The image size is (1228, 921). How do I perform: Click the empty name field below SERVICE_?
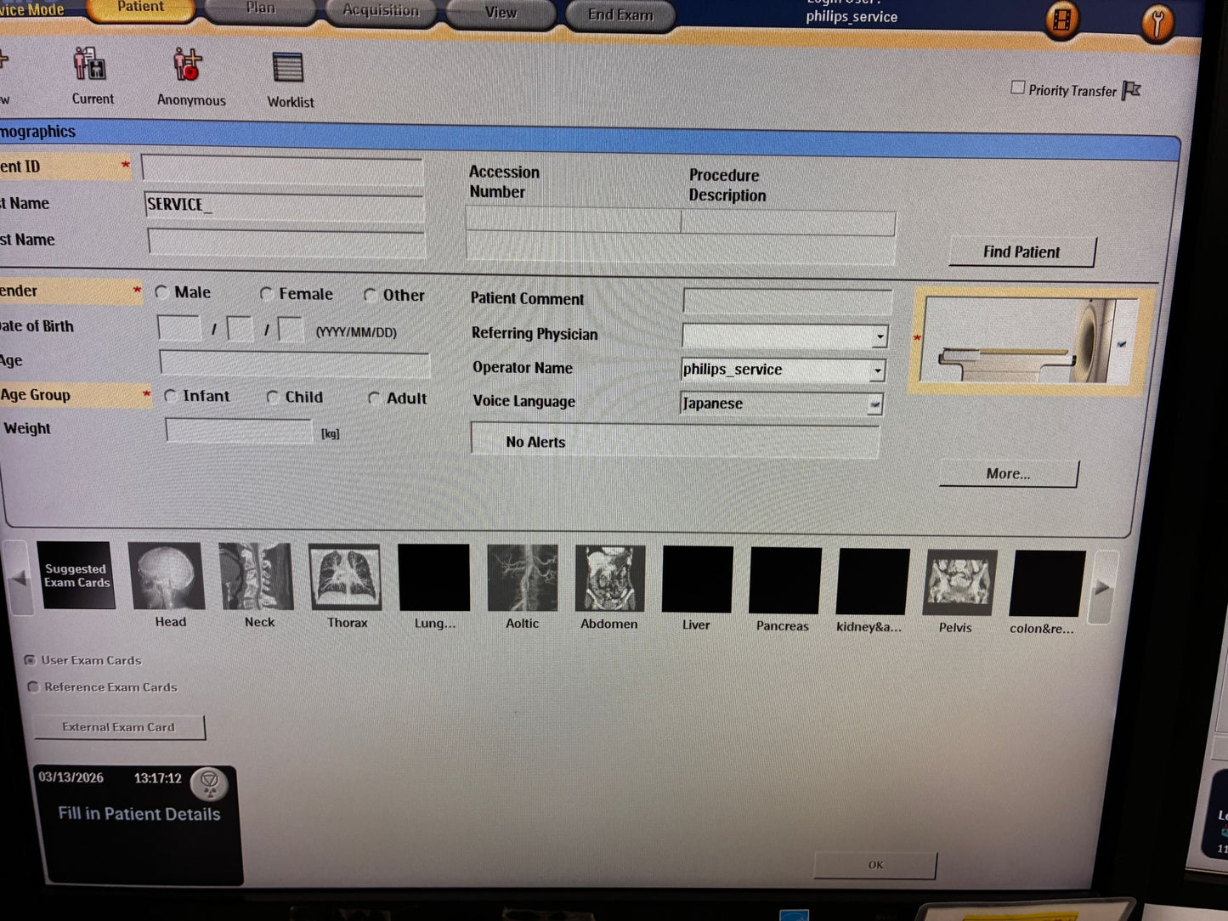pos(286,243)
